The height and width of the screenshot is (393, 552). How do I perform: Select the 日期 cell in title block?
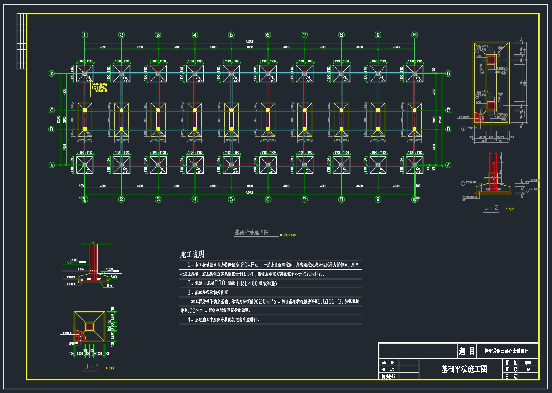pyautogui.click(x=511, y=377)
